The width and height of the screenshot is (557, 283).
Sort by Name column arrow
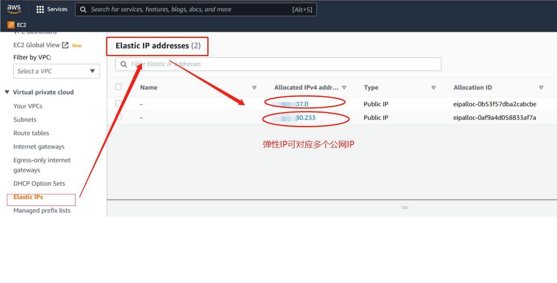point(254,88)
